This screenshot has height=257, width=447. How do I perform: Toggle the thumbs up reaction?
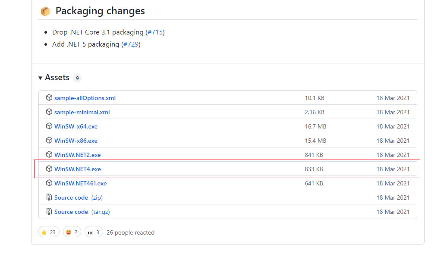pos(49,232)
